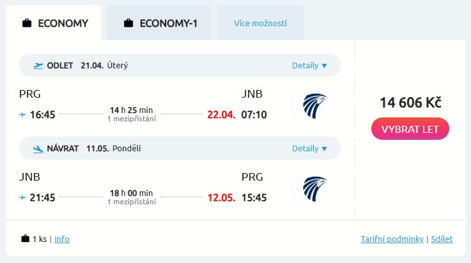The image size is (471, 263).
Task: Click the suitcase icon on ECONOMY-1 tab
Action: point(128,24)
